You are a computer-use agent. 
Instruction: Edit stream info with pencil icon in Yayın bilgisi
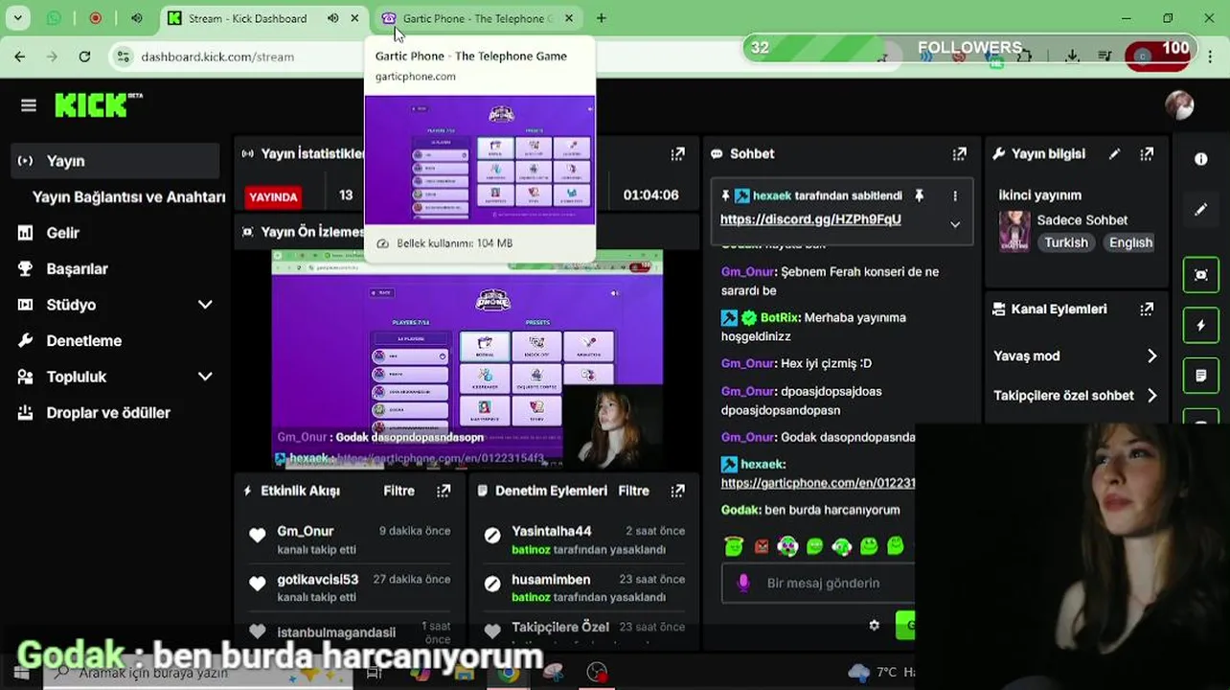click(1114, 153)
